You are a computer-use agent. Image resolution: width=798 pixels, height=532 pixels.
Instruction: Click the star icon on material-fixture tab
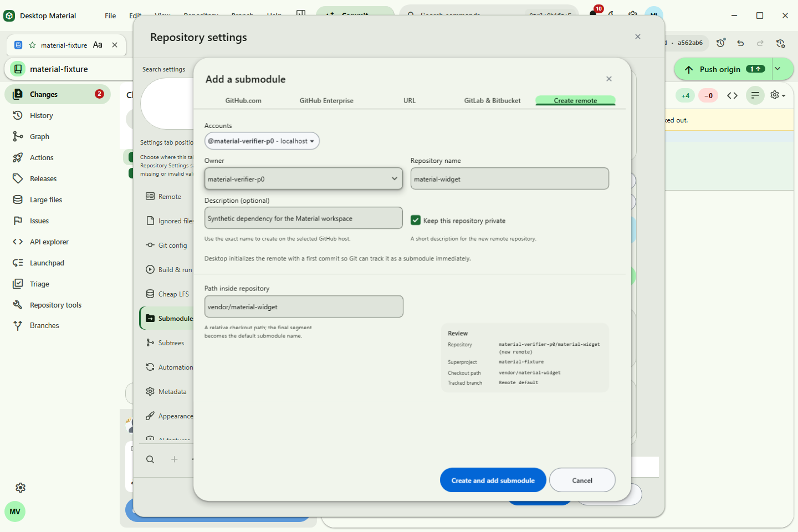pos(33,45)
